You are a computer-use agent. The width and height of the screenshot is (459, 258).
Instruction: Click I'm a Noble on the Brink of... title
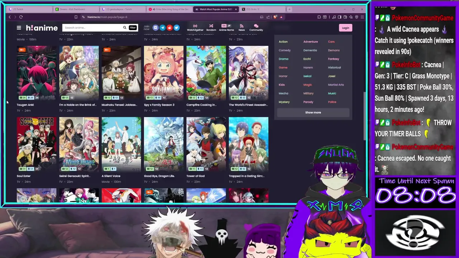point(78,105)
